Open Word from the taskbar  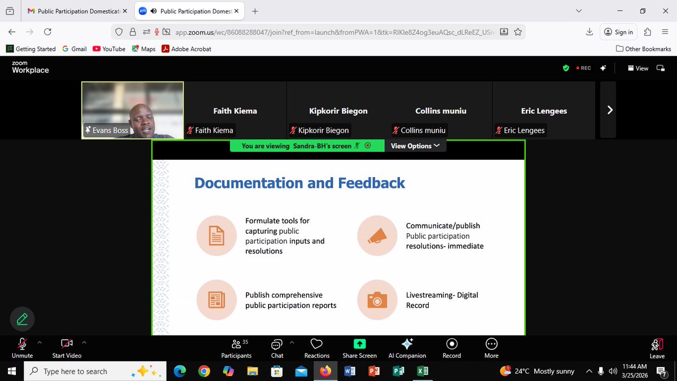[x=349, y=371]
